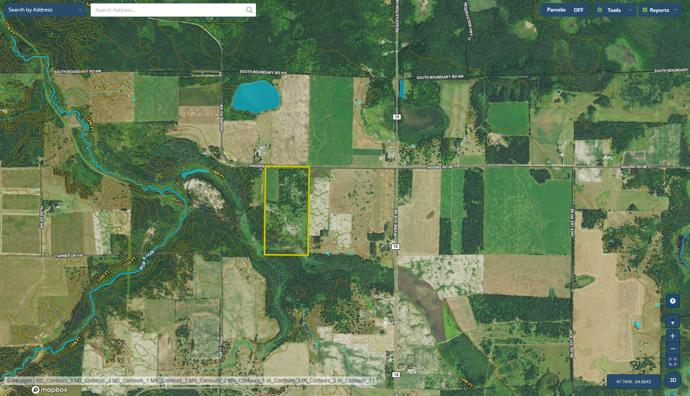Screen dimensions: 690x396
Task: Click the Highway 15 shield marker near Higgins Rd
Action: (x=397, y=117)
